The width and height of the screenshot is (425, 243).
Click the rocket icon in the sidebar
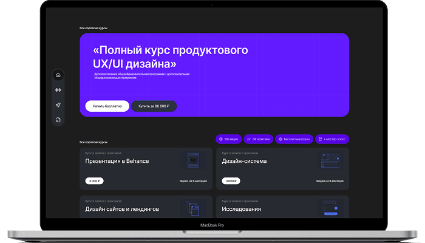click(58, 104)
